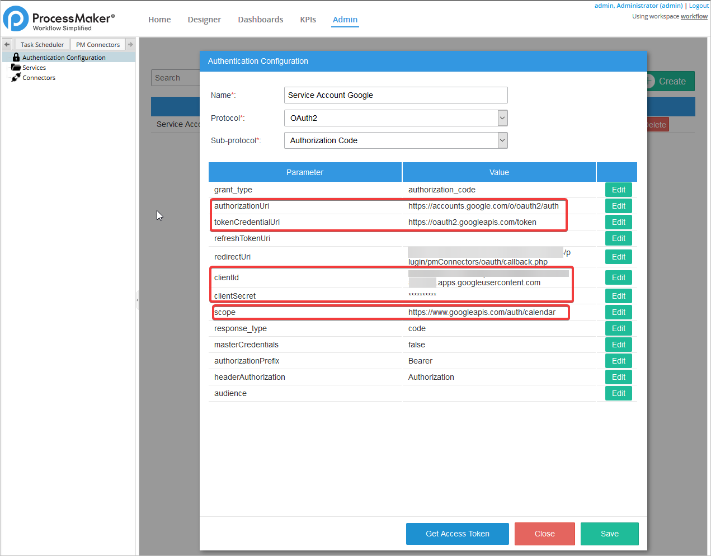
Task: Edit the clientId parameter
Action: click(619, 277)
